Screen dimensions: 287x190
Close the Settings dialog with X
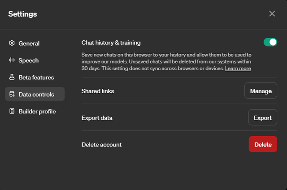[x=272, y=14]
